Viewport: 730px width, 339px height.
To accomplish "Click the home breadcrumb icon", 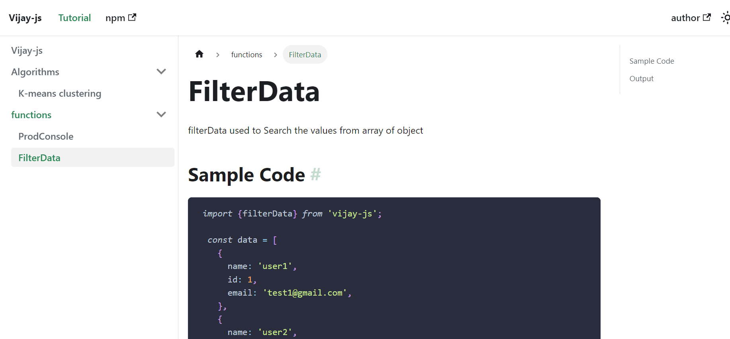I will (x=199, y=54).
